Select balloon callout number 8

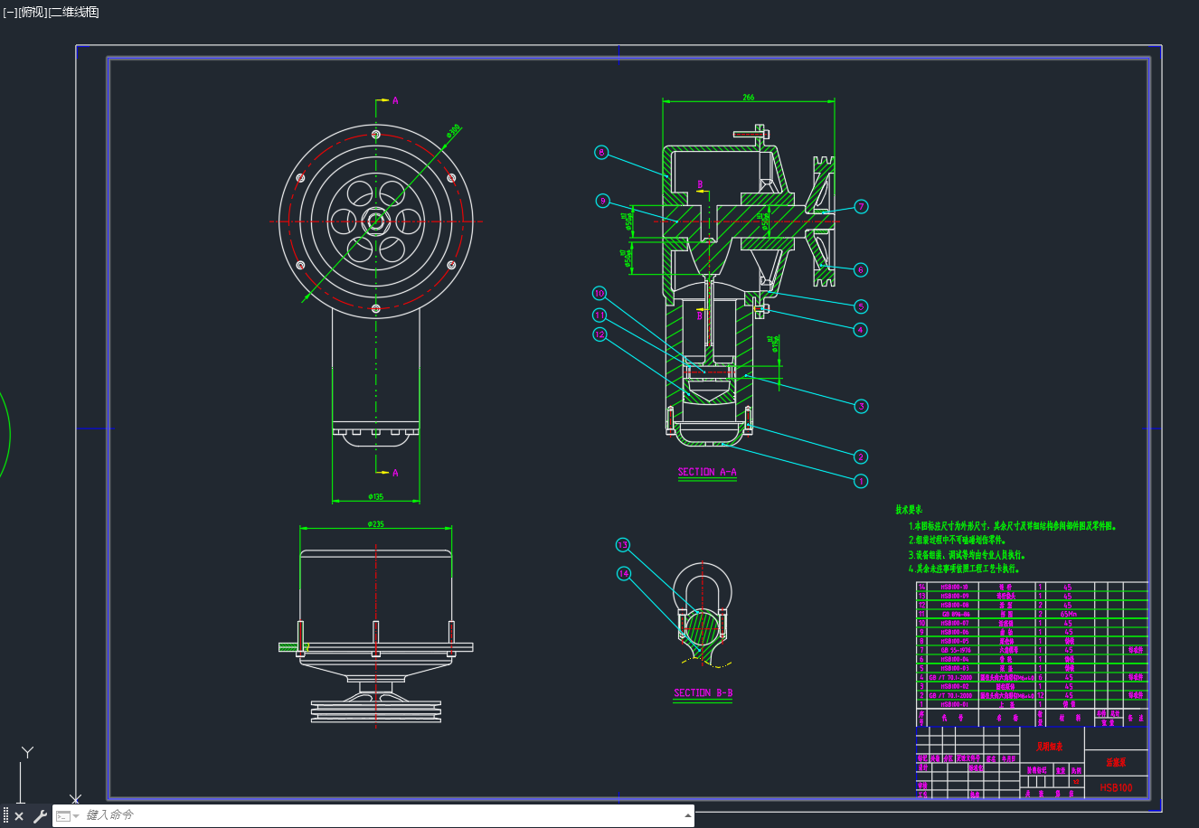[601, 153]
